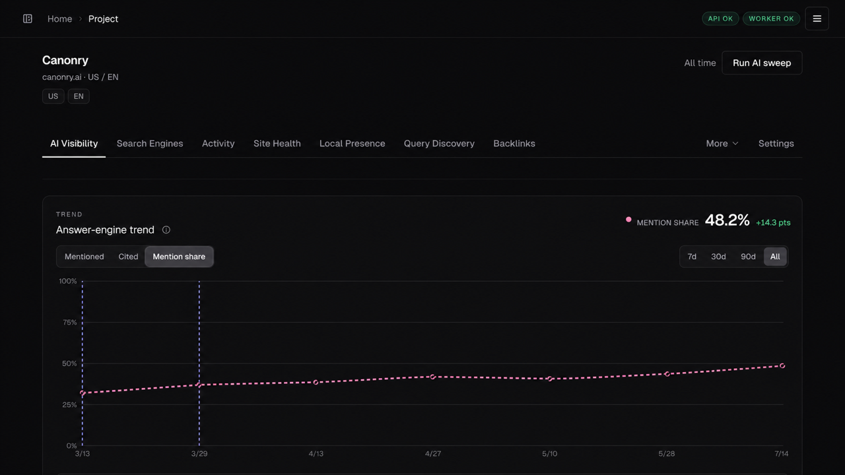Click the 5/28 data point on chart
Screen dimensions: 845x475
coord(667,374)
